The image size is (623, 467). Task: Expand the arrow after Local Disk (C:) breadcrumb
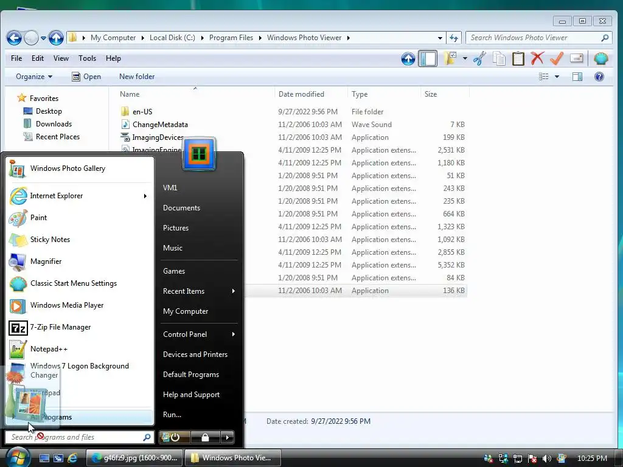pos(202,38)
